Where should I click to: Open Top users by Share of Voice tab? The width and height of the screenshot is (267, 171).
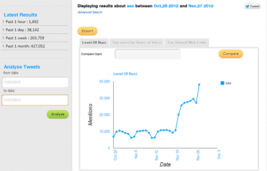pos(136,42)
